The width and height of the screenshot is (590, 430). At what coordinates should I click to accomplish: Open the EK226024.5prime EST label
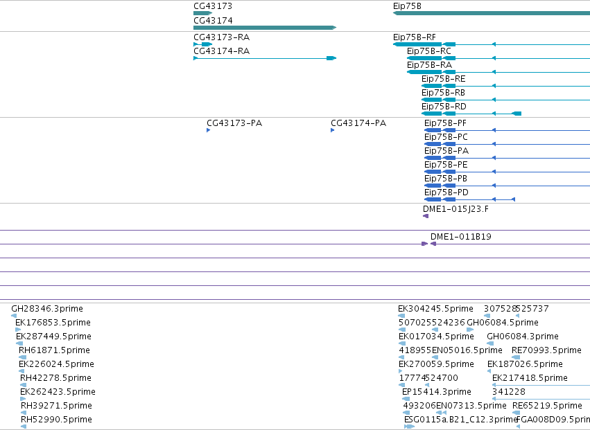[56, 364]
